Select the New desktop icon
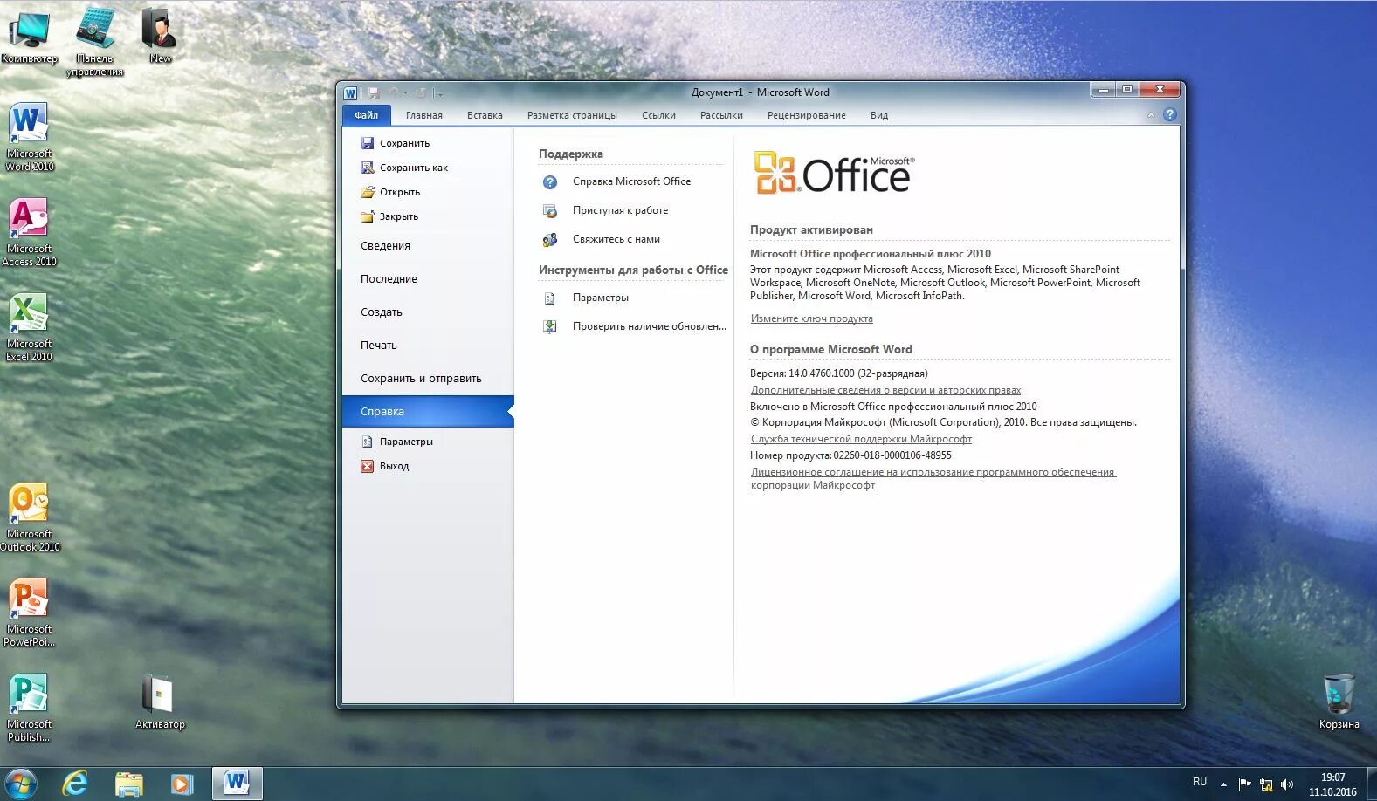1377x801 pixels. (160, 35)
